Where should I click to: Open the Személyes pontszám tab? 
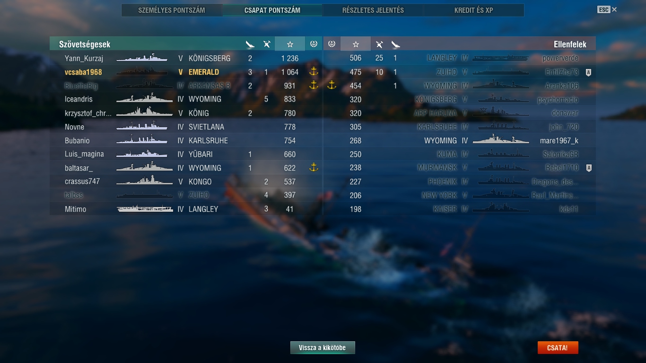pos(172,10)
